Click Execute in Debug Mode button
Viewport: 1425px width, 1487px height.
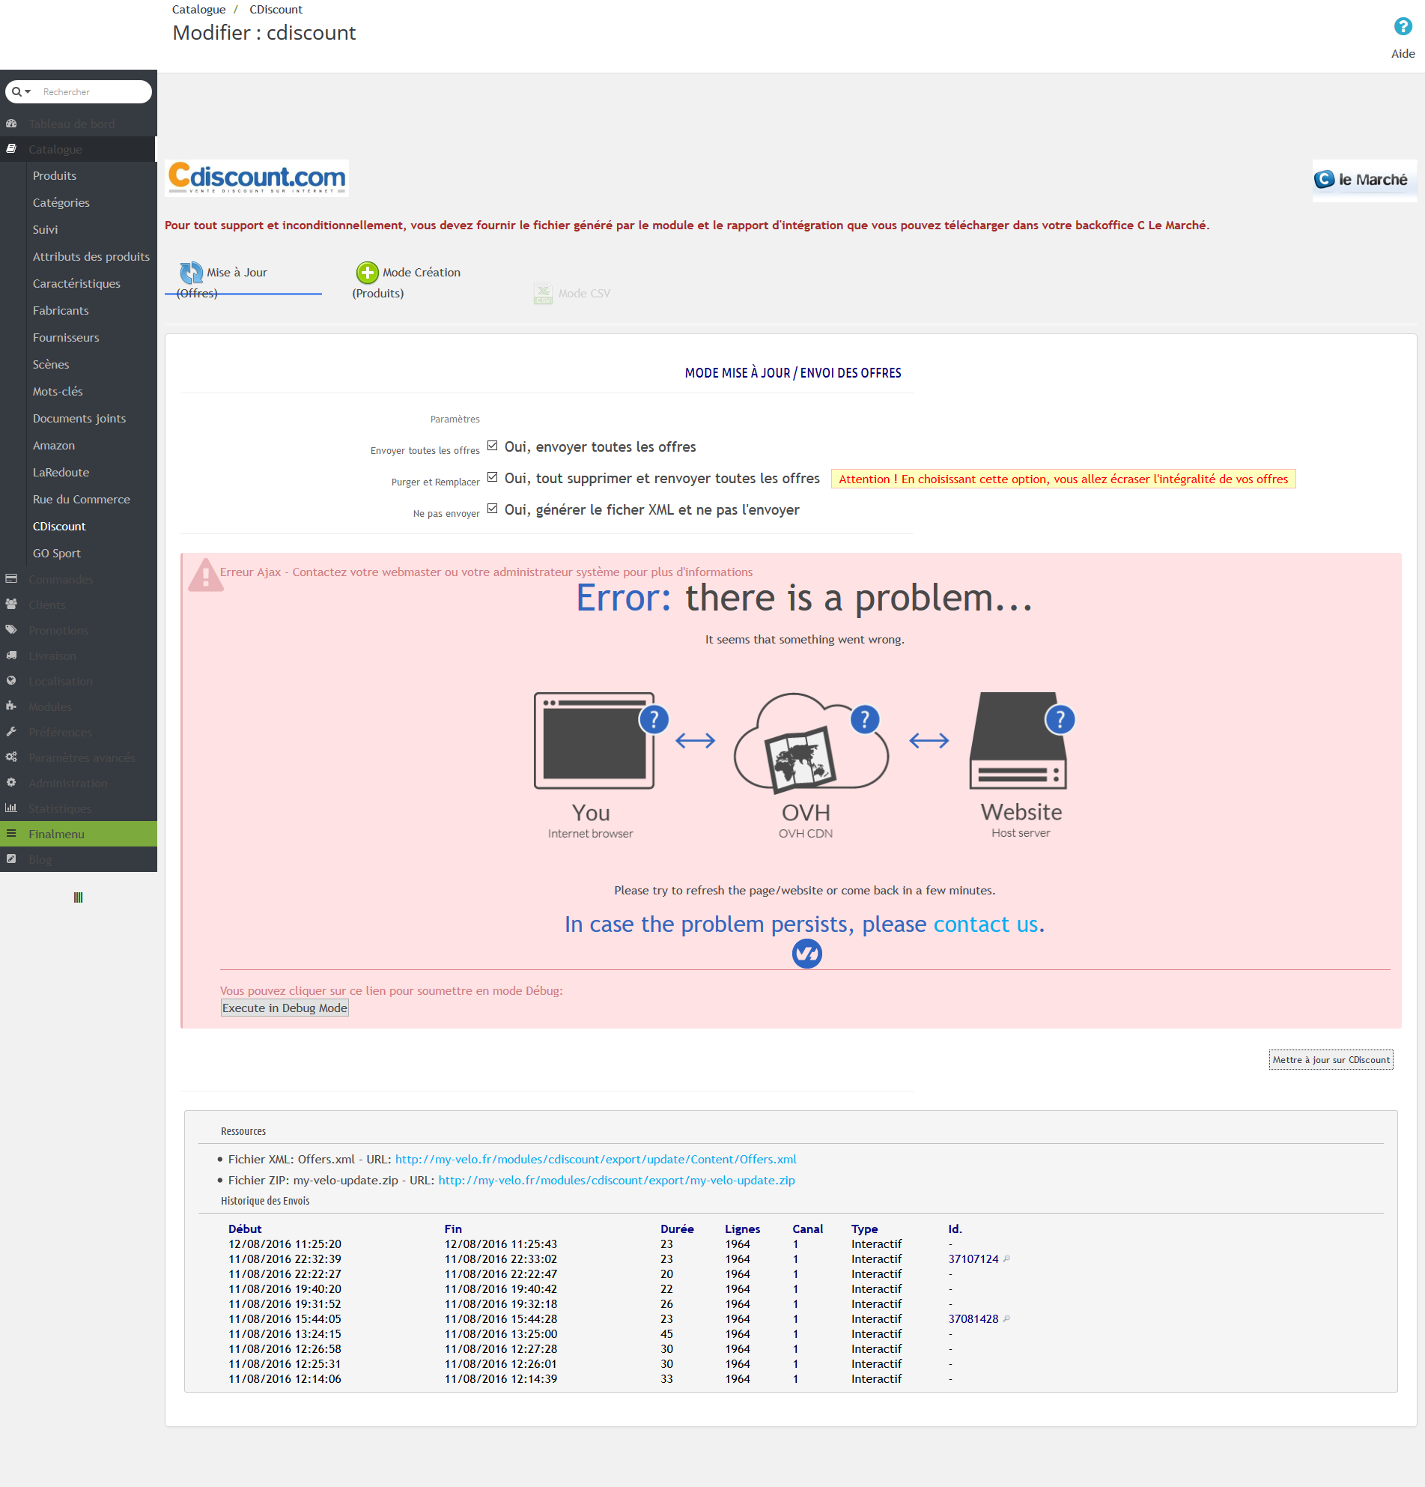click(x=285, y=1008)
